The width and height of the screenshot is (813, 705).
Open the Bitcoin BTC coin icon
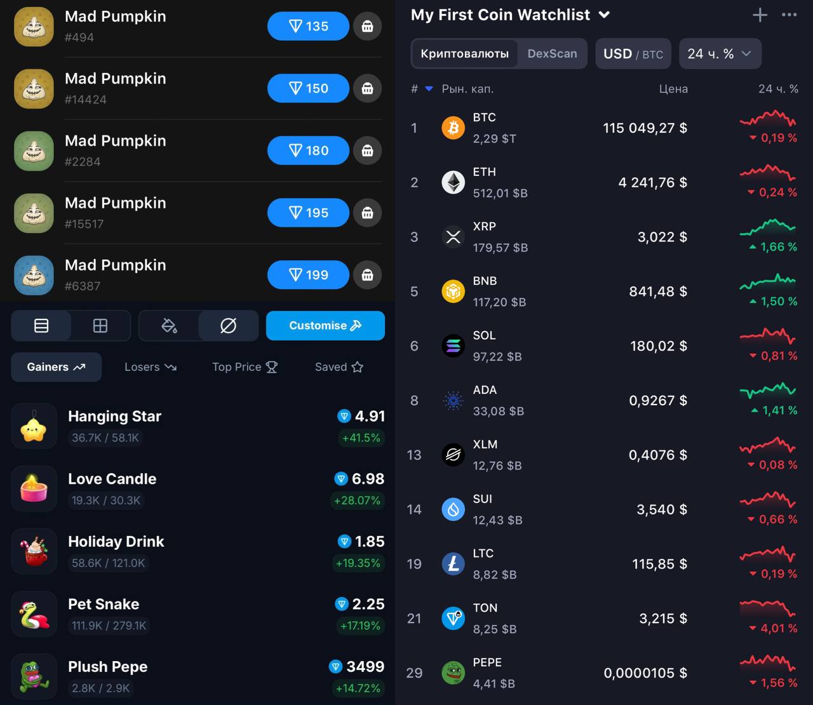pyautogui.click(x=453, y=128)
